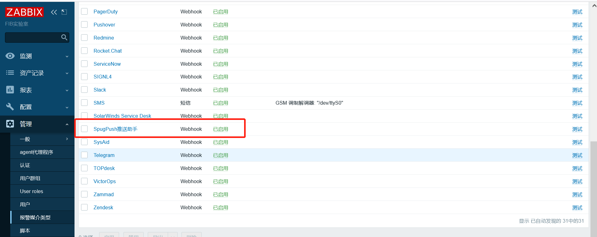The image size is (597, 237).
Task: Click 测试 for SMS row
Action: [577, 103]
